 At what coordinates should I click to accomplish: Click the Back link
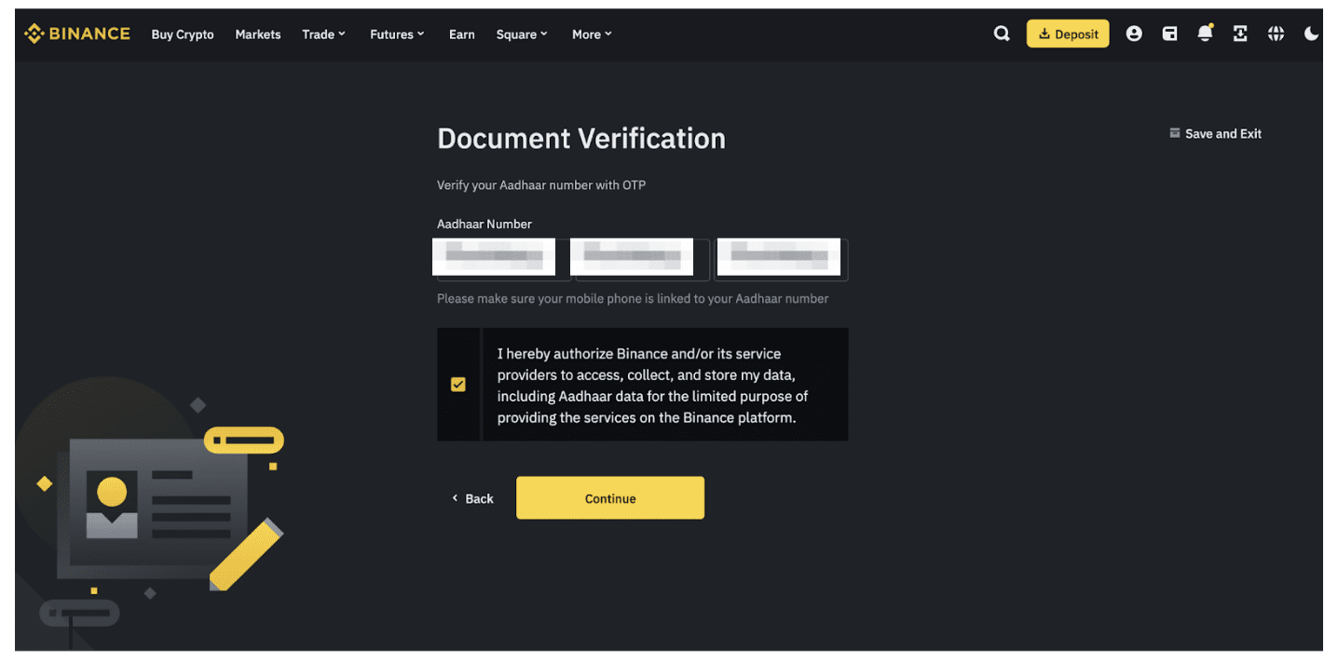[x=473, y=499]
